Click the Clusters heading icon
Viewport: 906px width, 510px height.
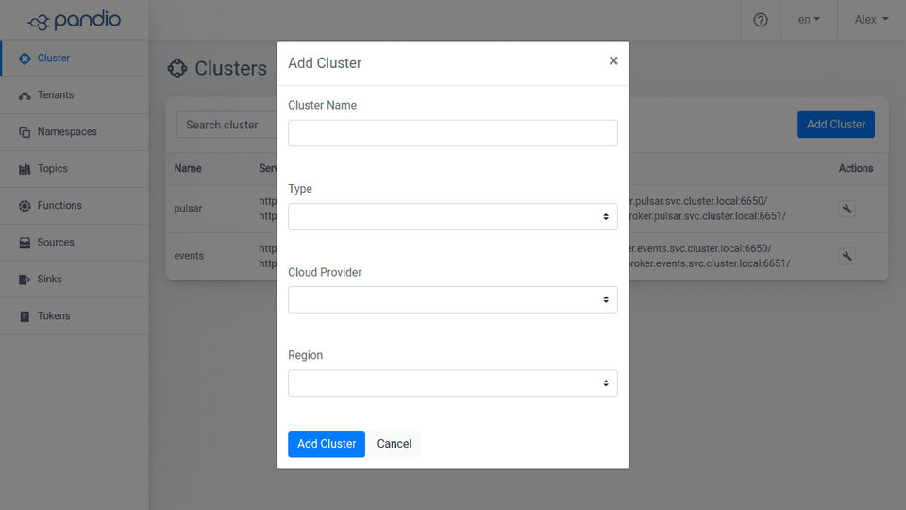pyautogui.click(x=177, y=68)
